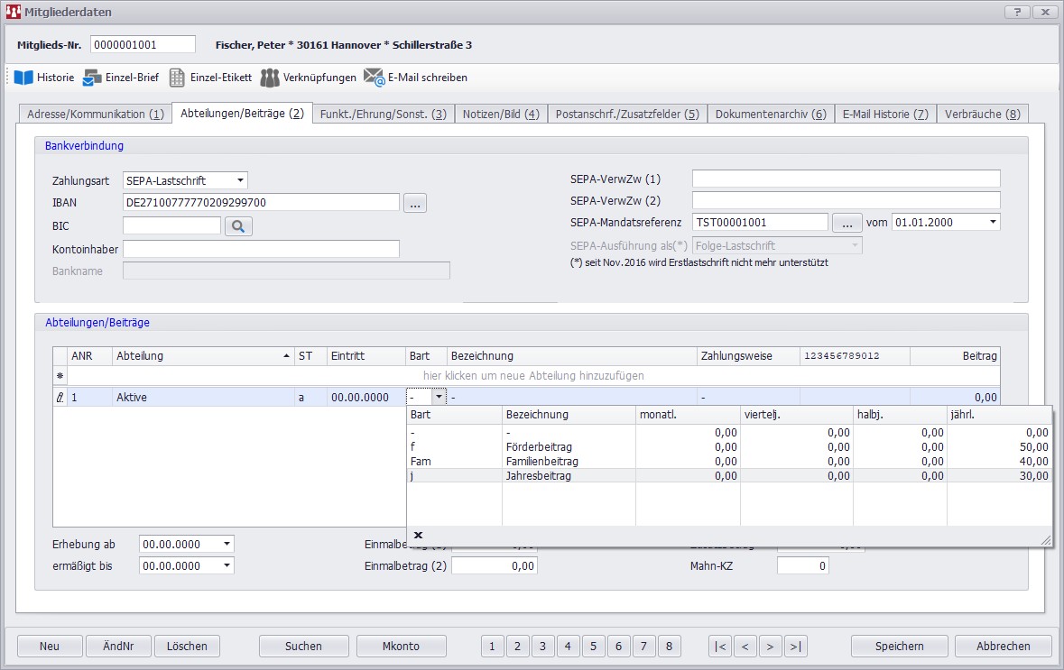Select the Familienbeitrag row in list
Viewport: 1064px width, 670px height.
[541, 461]
